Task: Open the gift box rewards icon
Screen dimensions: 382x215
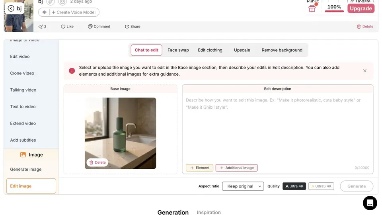Action: [312, 8]
